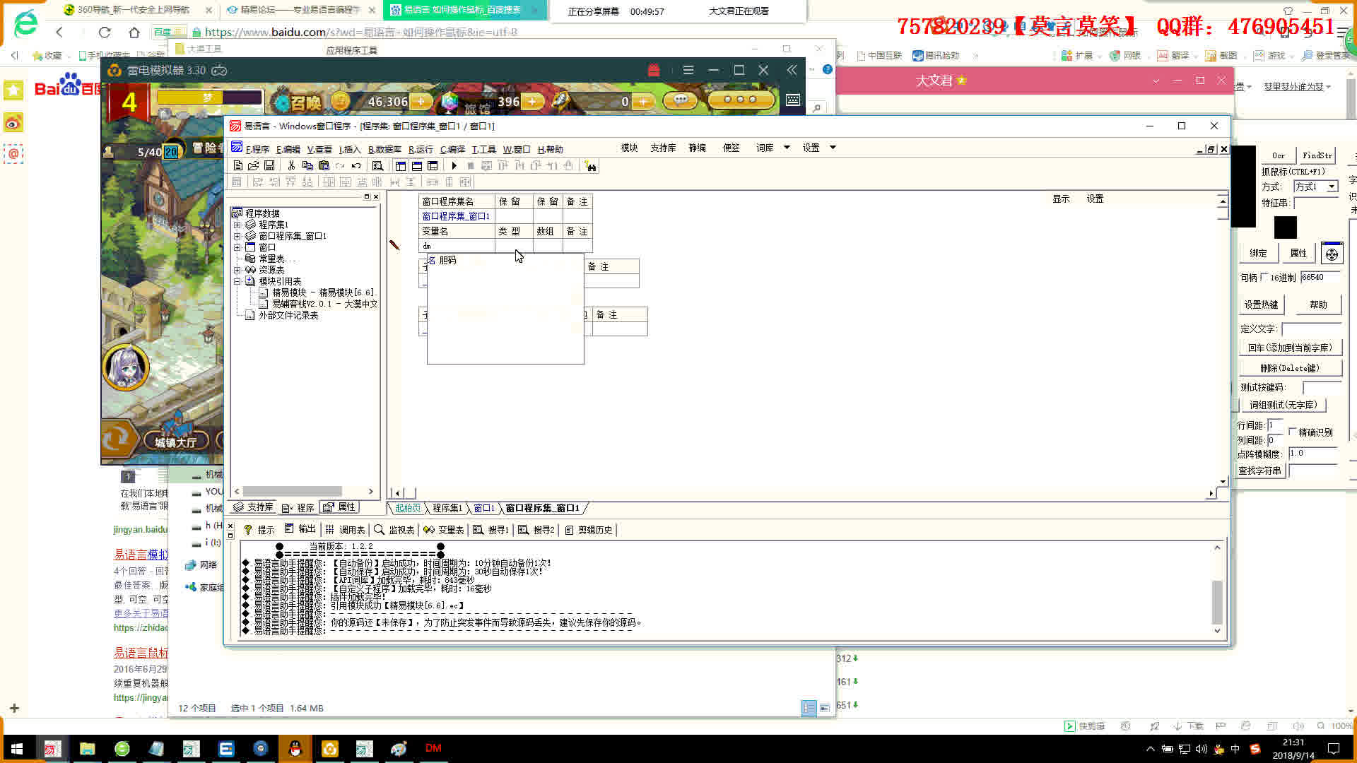Click the Undo arrow toolbar icon
The image size is (1357, 763).
point(356,166)
